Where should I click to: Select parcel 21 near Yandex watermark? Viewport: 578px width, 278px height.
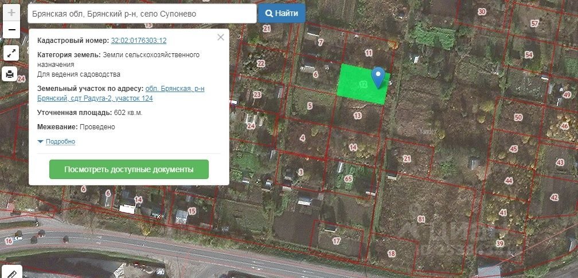click(x=407, y=159)
